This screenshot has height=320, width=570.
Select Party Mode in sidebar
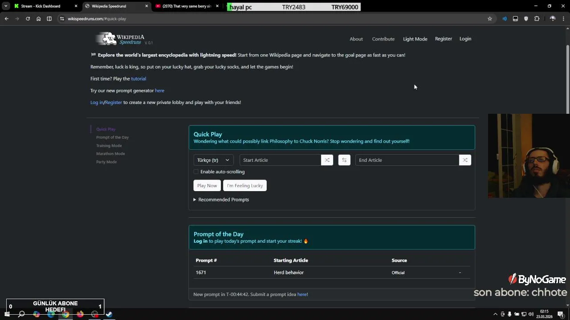pos(106,162)
